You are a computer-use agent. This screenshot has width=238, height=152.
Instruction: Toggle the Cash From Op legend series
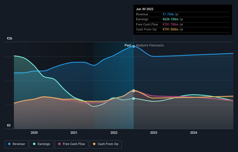[x=106, y=144]
